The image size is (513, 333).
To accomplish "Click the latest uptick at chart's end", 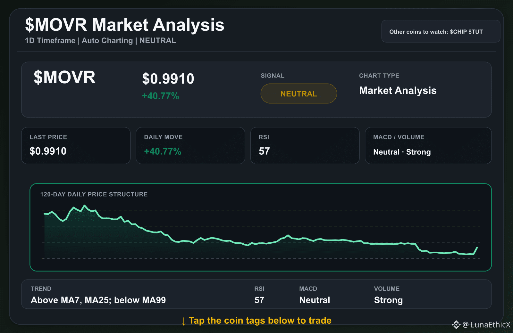I will (476, 250).
